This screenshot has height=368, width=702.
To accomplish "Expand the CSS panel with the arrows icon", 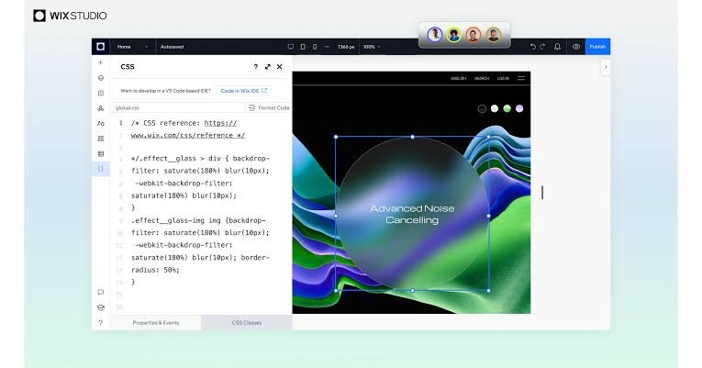I will pyautogui.click(x=268, y=67).
